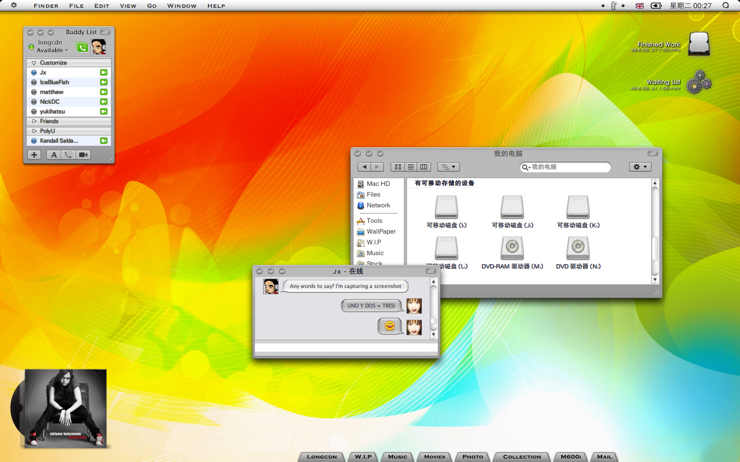
Task: Click the smiley emoticon message bubble
Action: point(390,326)
